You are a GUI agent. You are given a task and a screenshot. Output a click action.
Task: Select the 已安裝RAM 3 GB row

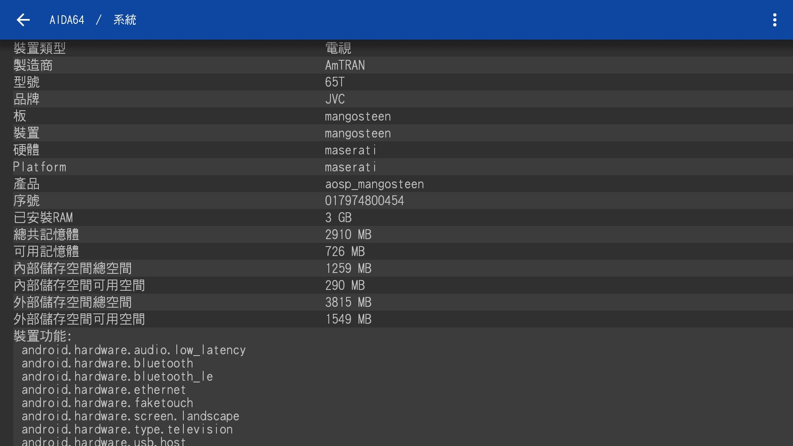(396, 218)
